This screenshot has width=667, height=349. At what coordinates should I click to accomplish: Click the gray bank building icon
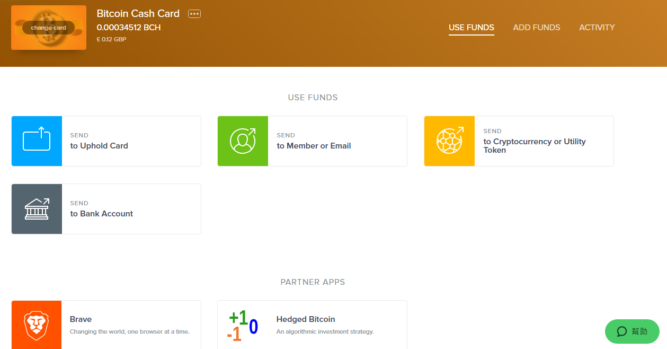pos(37,209)
